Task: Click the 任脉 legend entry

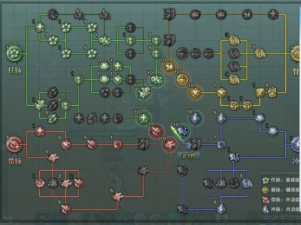Action: pyautogui.click(x=281, y=180)
